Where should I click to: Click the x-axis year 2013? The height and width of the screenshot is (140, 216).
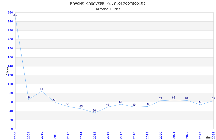click(x=68, y=135)
